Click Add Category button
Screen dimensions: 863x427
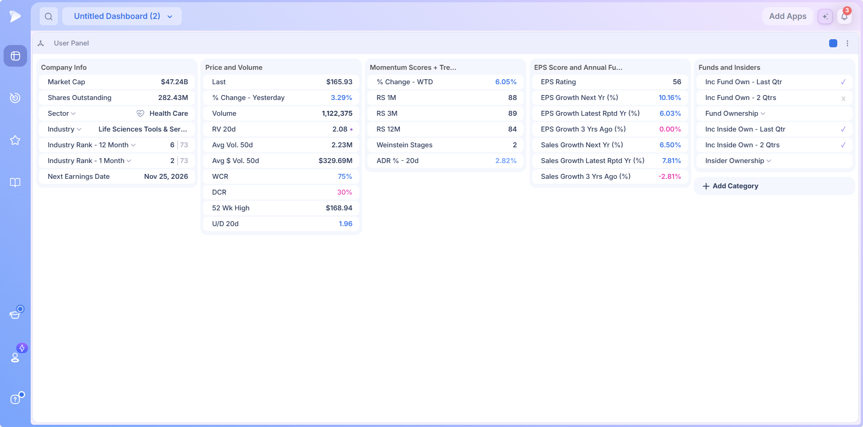pos(774,186)
